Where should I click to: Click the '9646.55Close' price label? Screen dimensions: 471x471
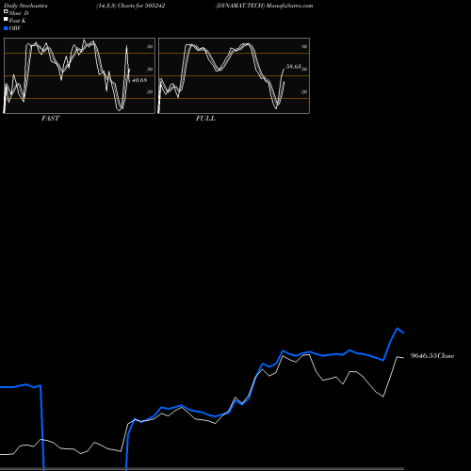432,356
